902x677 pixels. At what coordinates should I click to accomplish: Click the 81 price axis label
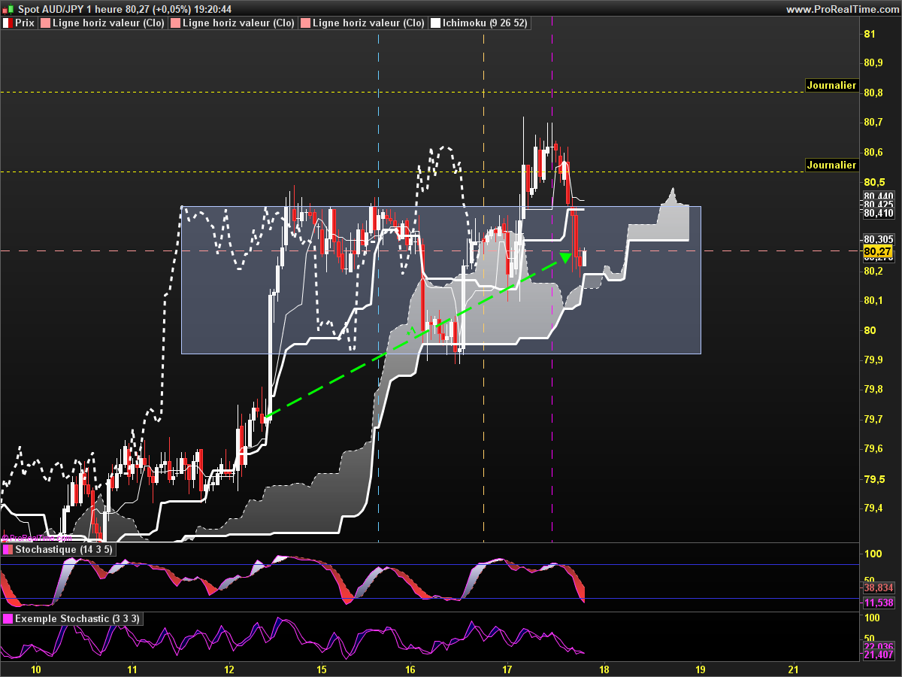pyautogui.click(x=869, y=34)
